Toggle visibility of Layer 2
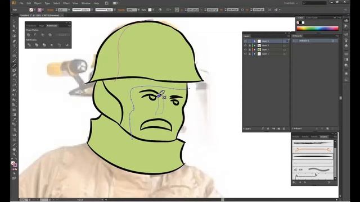Image resolution: width=360 pixels, height=202 pixels. point(245,49)
